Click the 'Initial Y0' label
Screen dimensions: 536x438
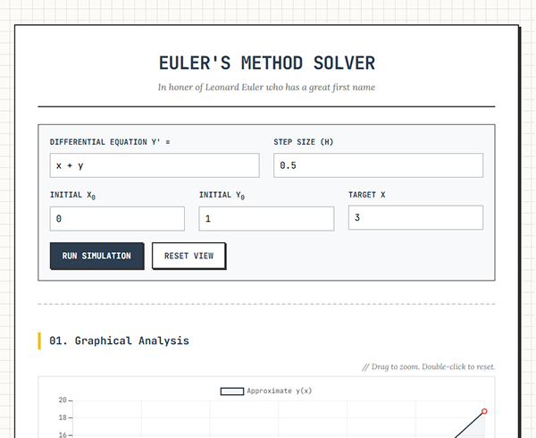(222, 195)
